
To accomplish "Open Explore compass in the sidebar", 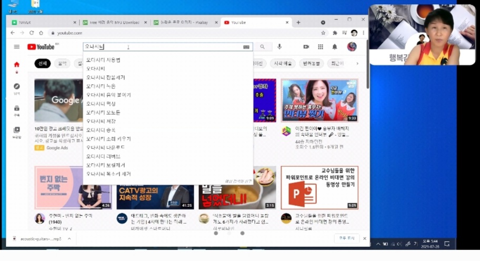I will 16,87.
